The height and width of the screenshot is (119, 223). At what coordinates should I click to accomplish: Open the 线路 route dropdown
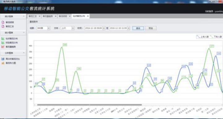click(49, 28)
